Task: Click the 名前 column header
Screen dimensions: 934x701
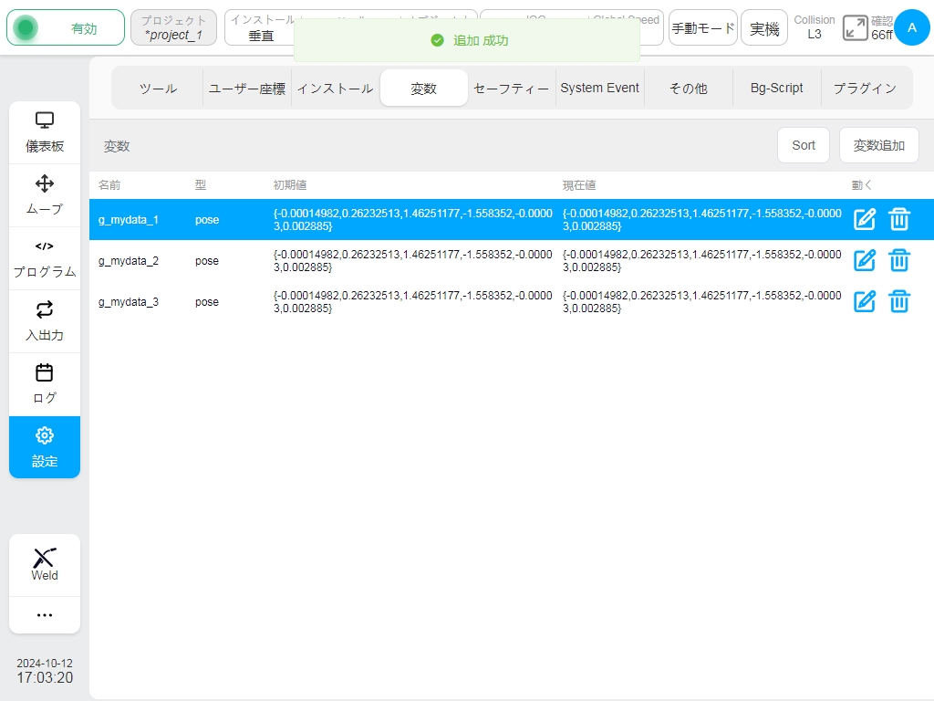Action: pos(109,185)
